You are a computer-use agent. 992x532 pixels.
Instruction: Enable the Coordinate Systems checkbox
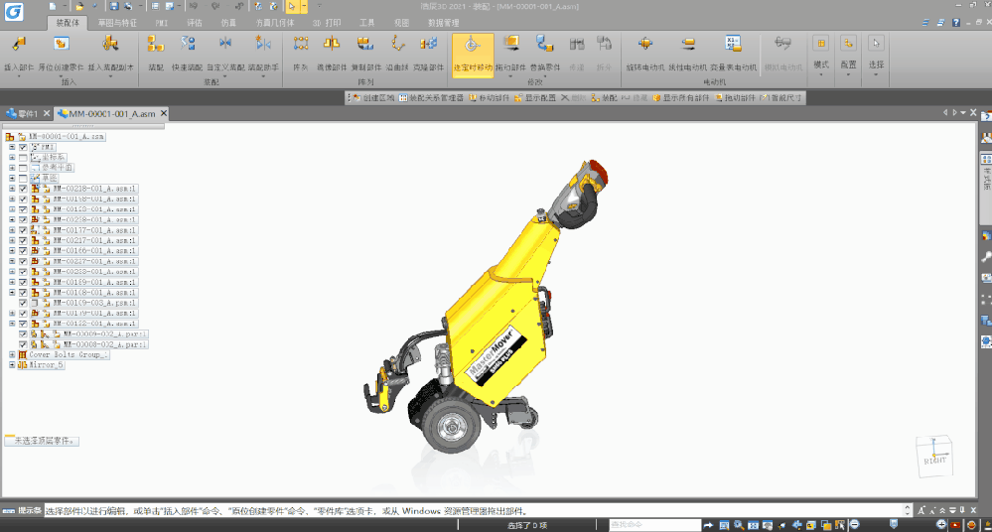[23, 158]
